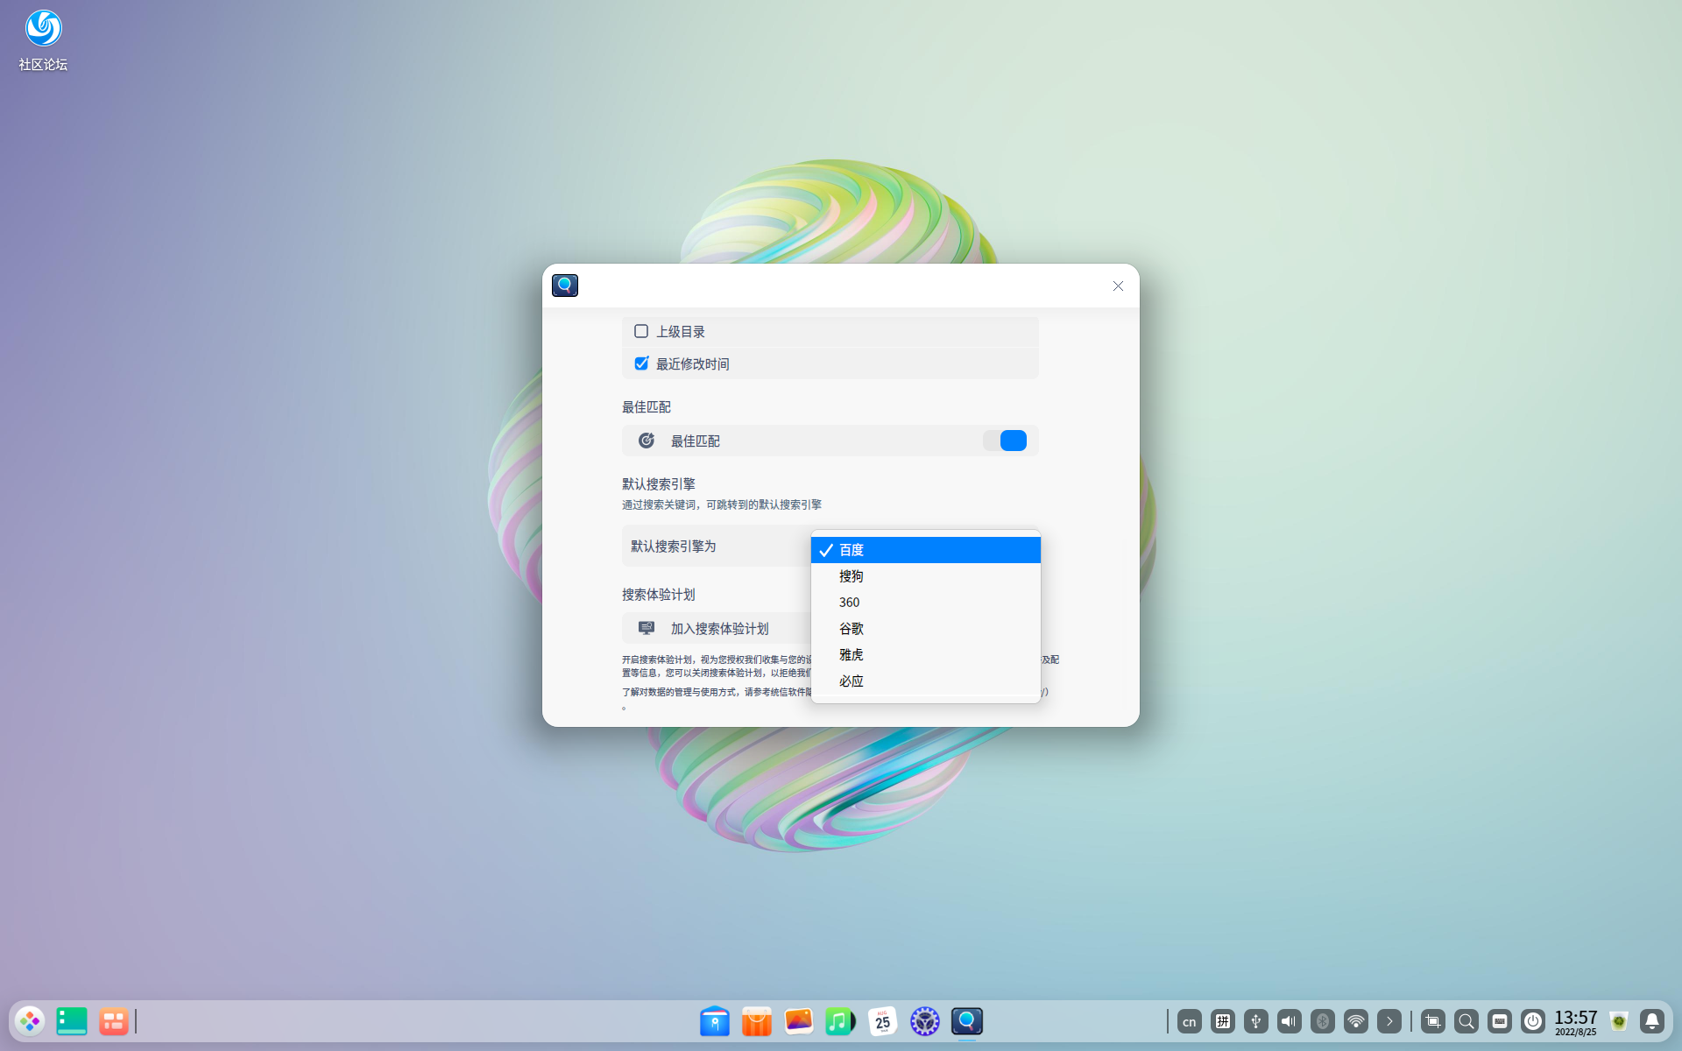Open the launcher from the dock
This screenshot has height=1051, width=1682.
point(31,1021)
